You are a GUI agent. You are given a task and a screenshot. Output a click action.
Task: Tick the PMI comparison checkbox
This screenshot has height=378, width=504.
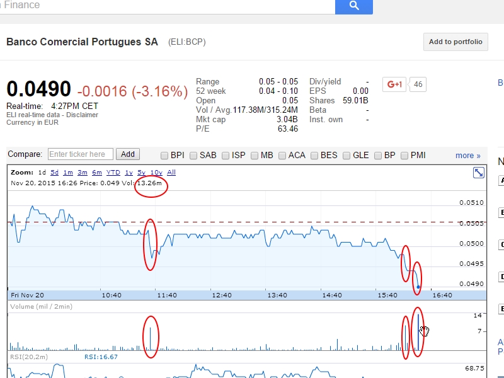click(x=404, y=156)
